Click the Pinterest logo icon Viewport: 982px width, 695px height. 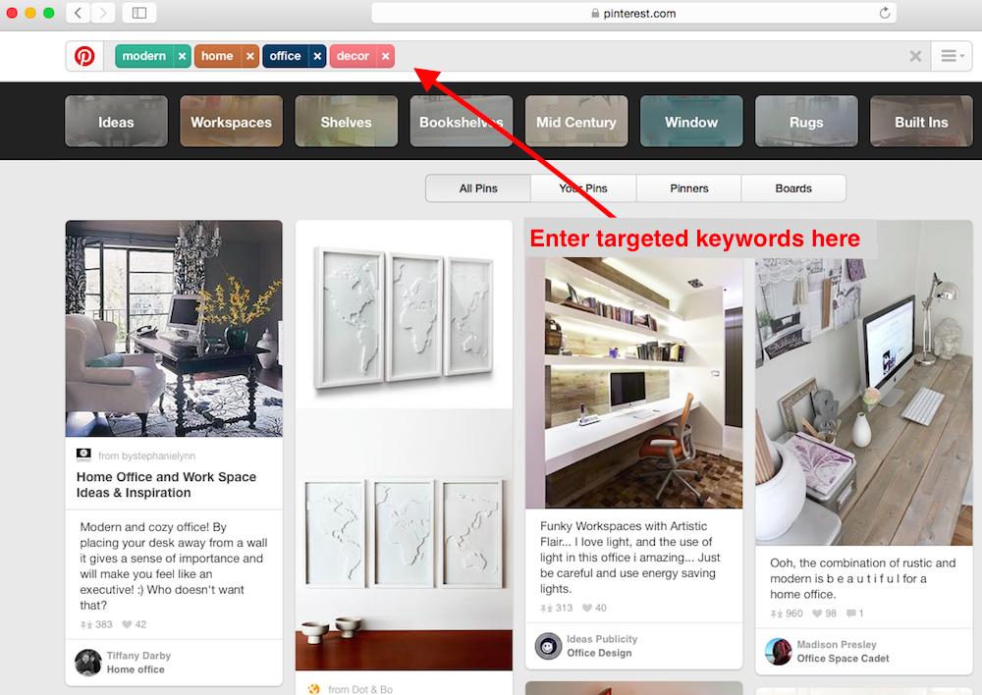84,56
